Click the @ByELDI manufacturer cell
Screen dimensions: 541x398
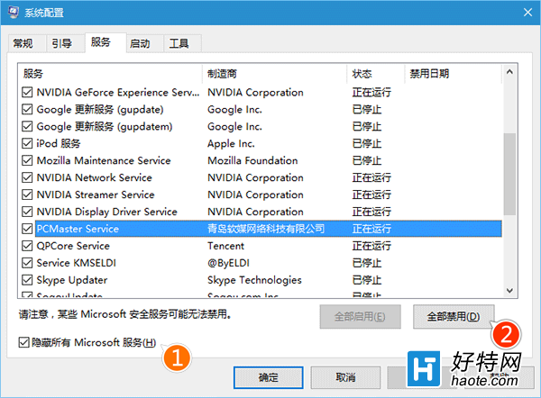tap(228, 263)
